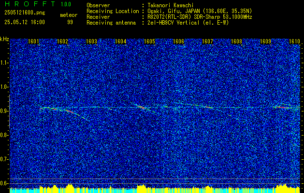
Task: Click the Receiving Location label
Action: click(x=113, y=11)
